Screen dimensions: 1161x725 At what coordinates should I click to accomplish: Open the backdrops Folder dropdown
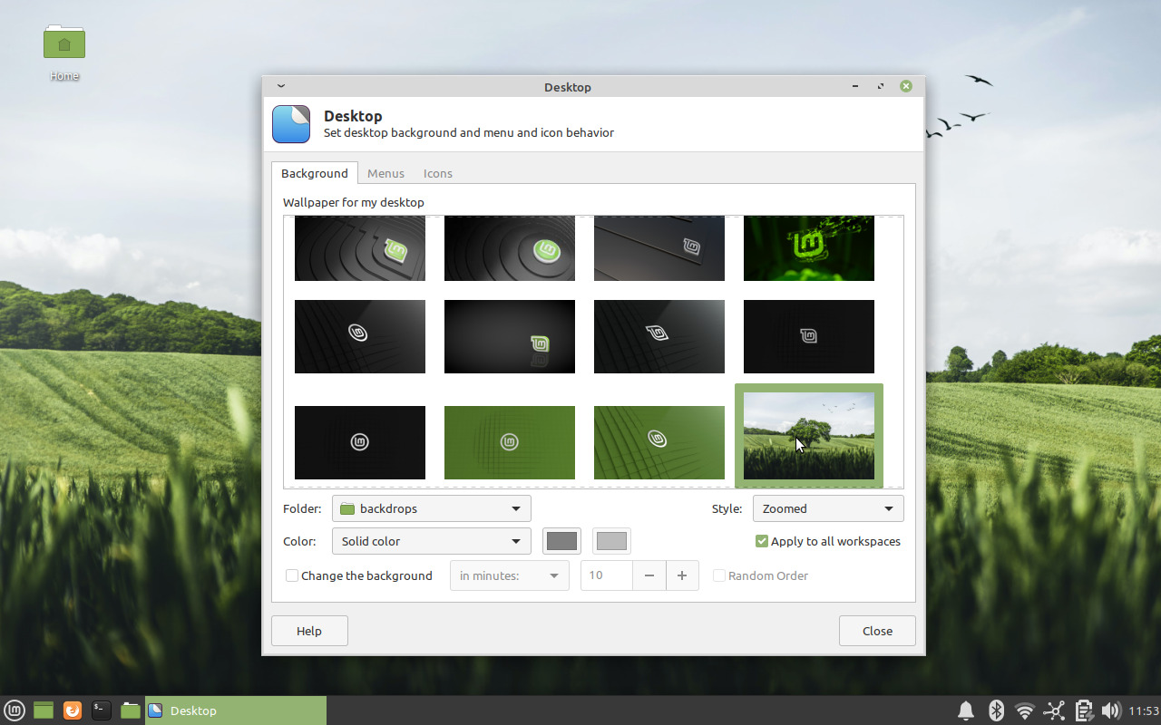tap(432, 508)
